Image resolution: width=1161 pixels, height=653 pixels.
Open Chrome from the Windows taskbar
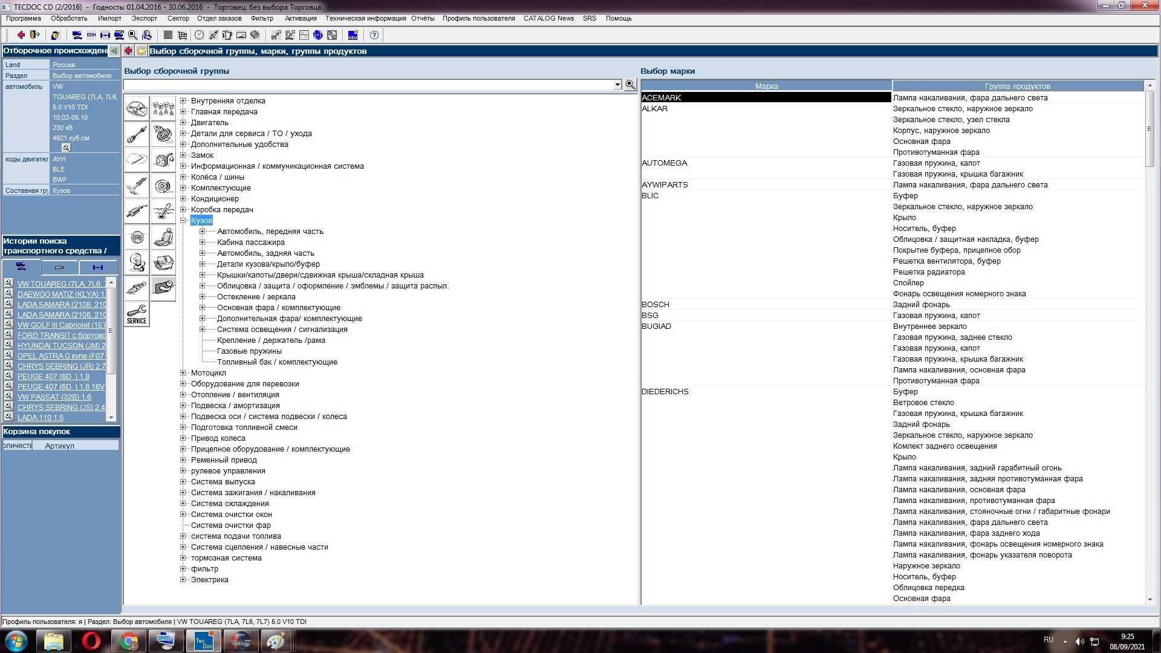(128, 640)
